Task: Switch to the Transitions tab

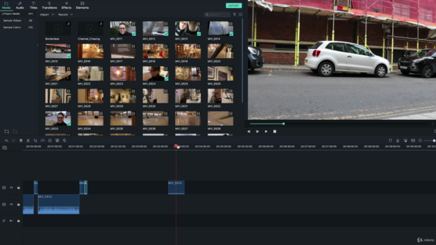Action: pos(49,5)
